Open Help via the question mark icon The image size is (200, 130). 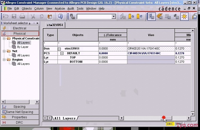click(60, 16)
